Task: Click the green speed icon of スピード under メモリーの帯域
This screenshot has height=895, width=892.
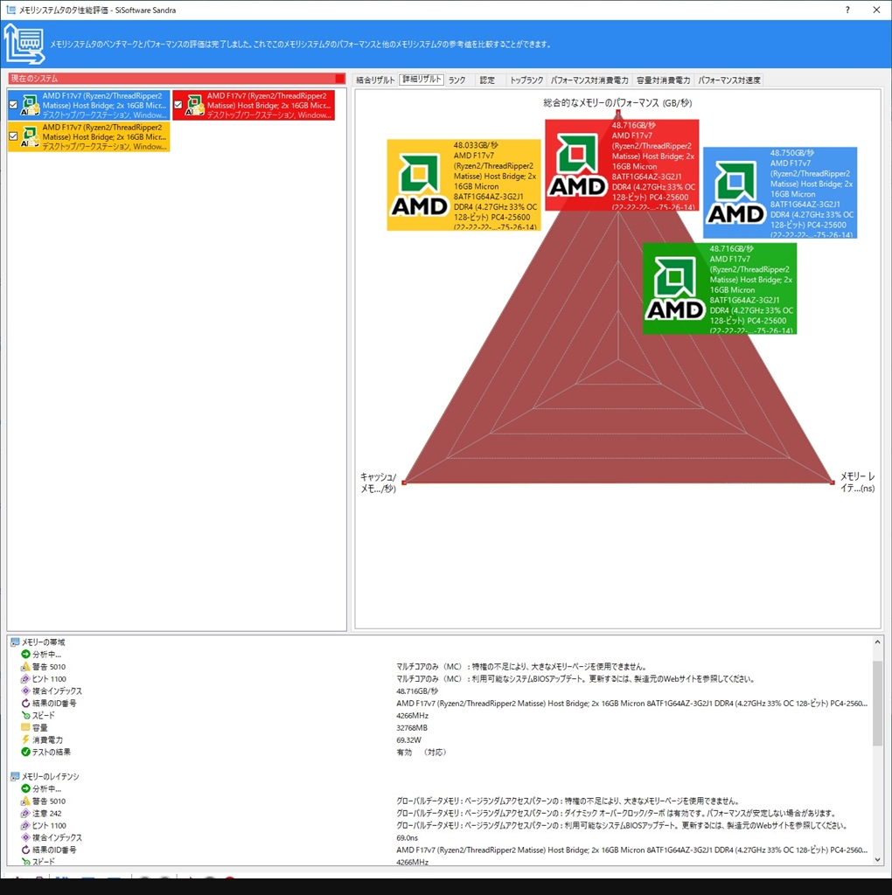Action: pos(25,715)
